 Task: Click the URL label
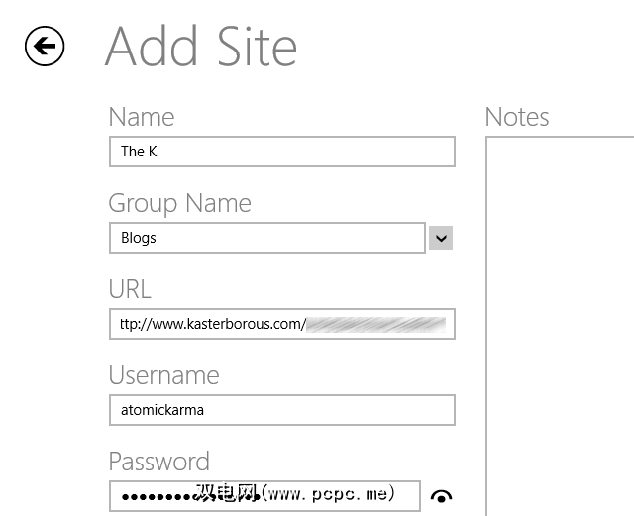[x=130, y=289]
